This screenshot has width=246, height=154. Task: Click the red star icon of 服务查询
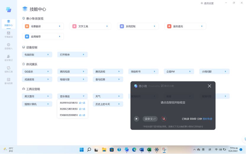(169, 26)
